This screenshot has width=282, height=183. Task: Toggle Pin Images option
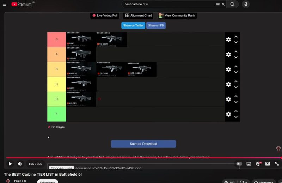pyautogui.click(x=56, y=127)
